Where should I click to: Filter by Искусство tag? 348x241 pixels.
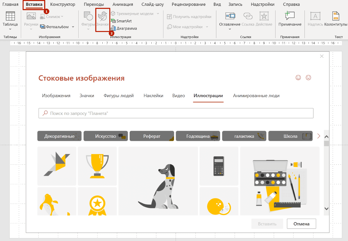click(106, 136)
